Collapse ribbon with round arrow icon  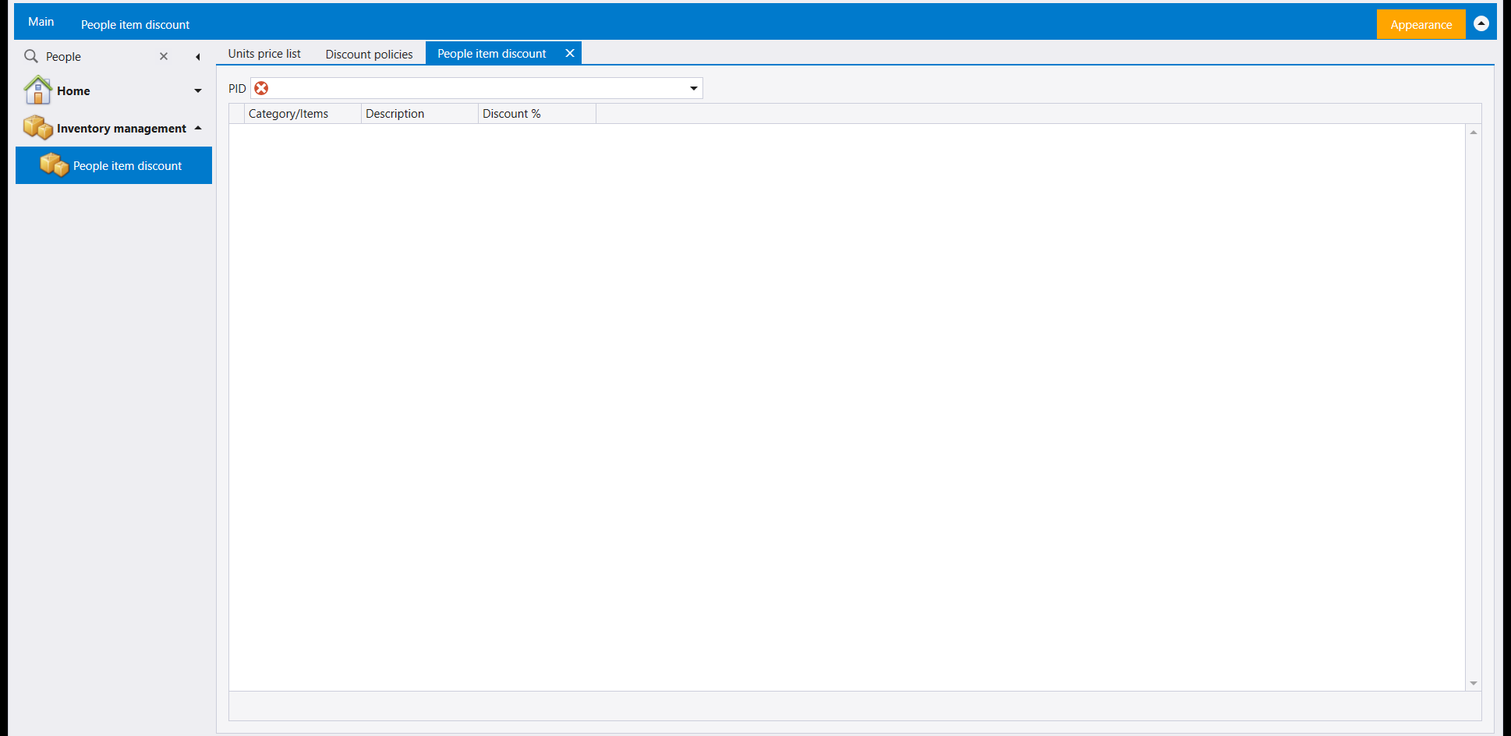[1481, 23]
